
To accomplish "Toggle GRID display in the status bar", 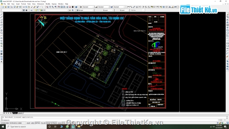I will point(33,123).
